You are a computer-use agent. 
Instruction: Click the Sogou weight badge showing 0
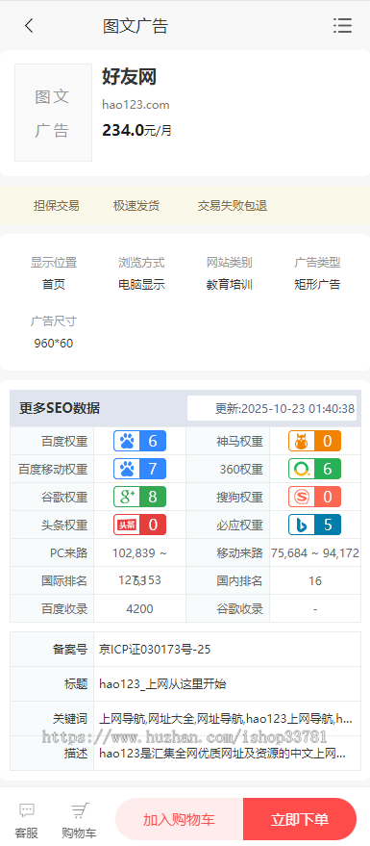(x=314, y=497)
